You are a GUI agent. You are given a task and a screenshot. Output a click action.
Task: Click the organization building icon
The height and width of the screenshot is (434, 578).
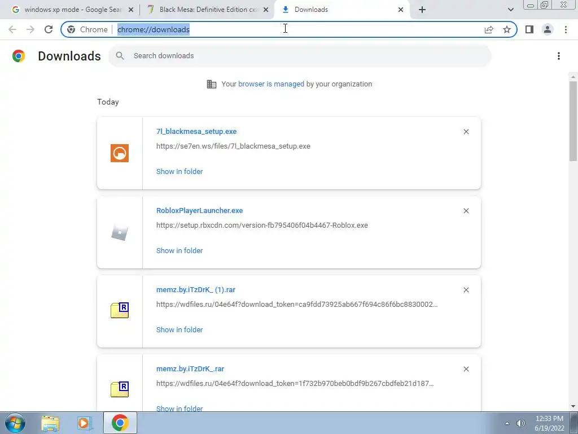[212, 84]
